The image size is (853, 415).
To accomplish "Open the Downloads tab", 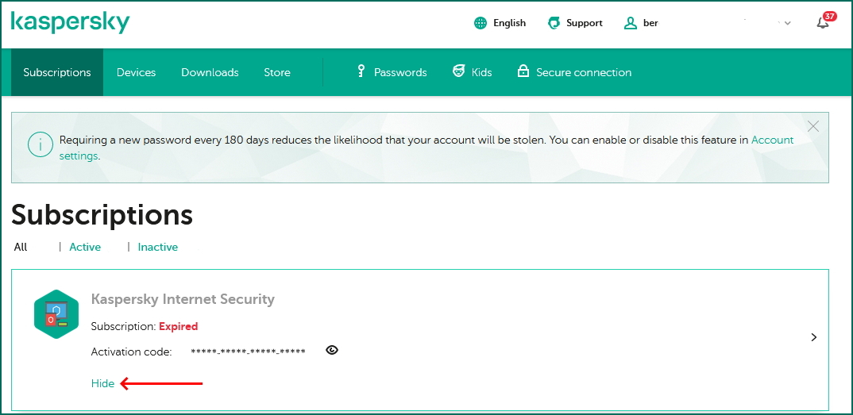I will point(210,72).
